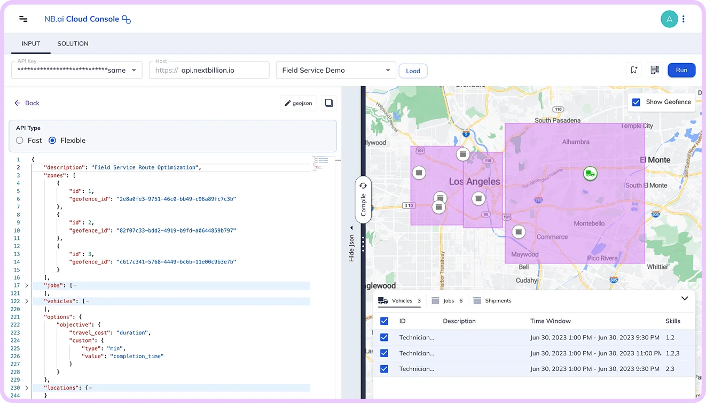706x403 pixels.
Task: Open the user avatar A profile
Action: pyautogui.click(x=669, y=19)
